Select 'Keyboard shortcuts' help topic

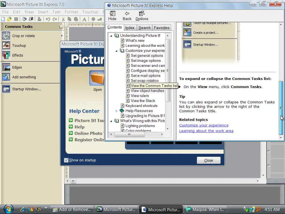(141, 106)
